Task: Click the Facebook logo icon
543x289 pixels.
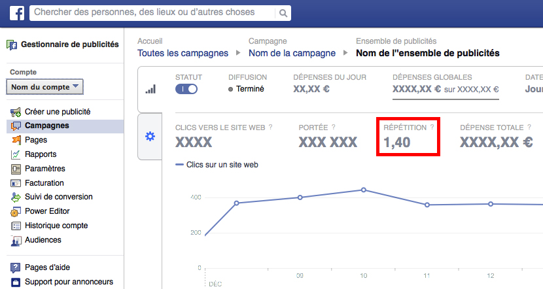Action: pos(17,12)
